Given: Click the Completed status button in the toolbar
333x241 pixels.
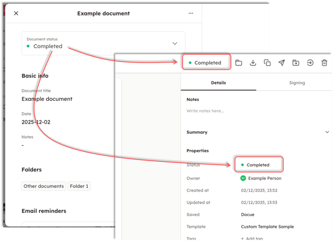Looking at the screenshot, I should [x=205, y=63].
